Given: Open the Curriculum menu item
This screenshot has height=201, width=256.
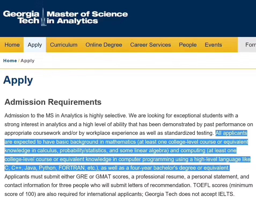Looking at the screenshot, I should point(64,45).
